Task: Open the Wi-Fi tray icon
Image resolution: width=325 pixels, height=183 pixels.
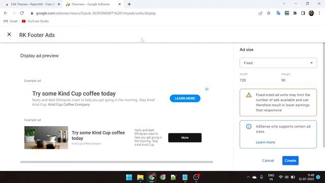Action: click(x=280, y=177)
